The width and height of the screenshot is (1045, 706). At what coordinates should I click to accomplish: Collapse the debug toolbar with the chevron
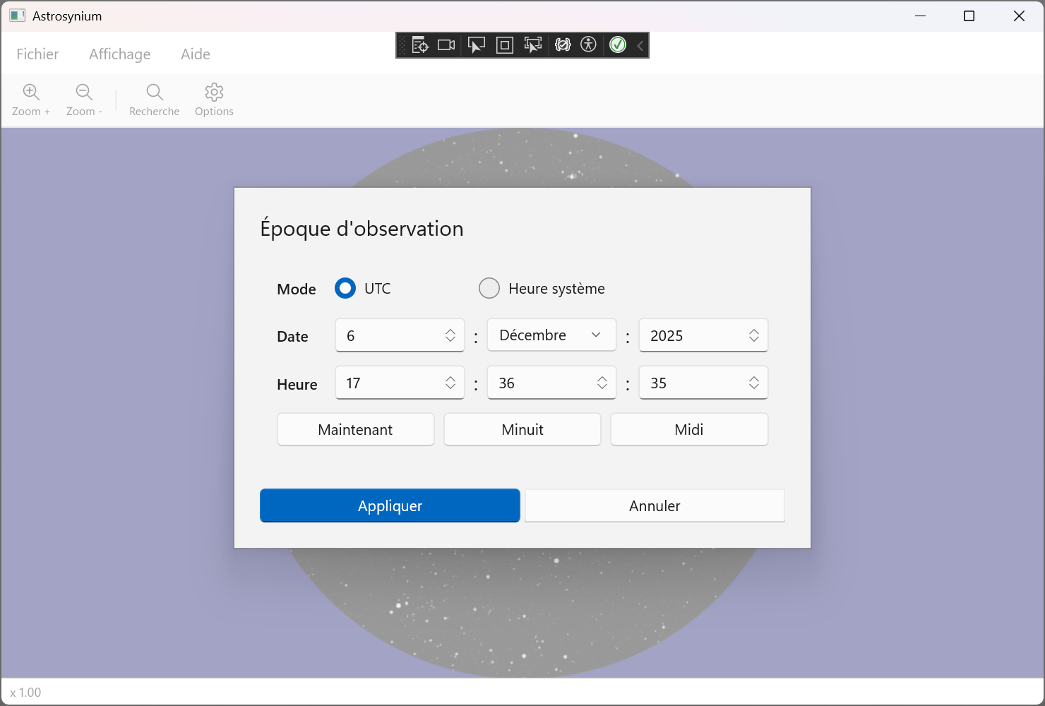tap(640, 45)
